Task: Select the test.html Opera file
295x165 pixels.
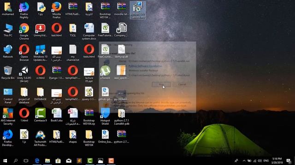Action: point(56,30)
